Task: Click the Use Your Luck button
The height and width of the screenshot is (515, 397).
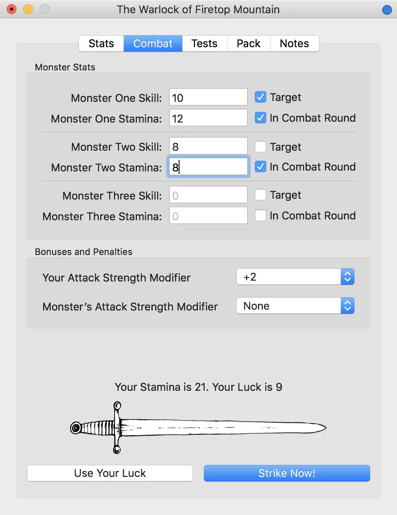Action: pos(110,473)
